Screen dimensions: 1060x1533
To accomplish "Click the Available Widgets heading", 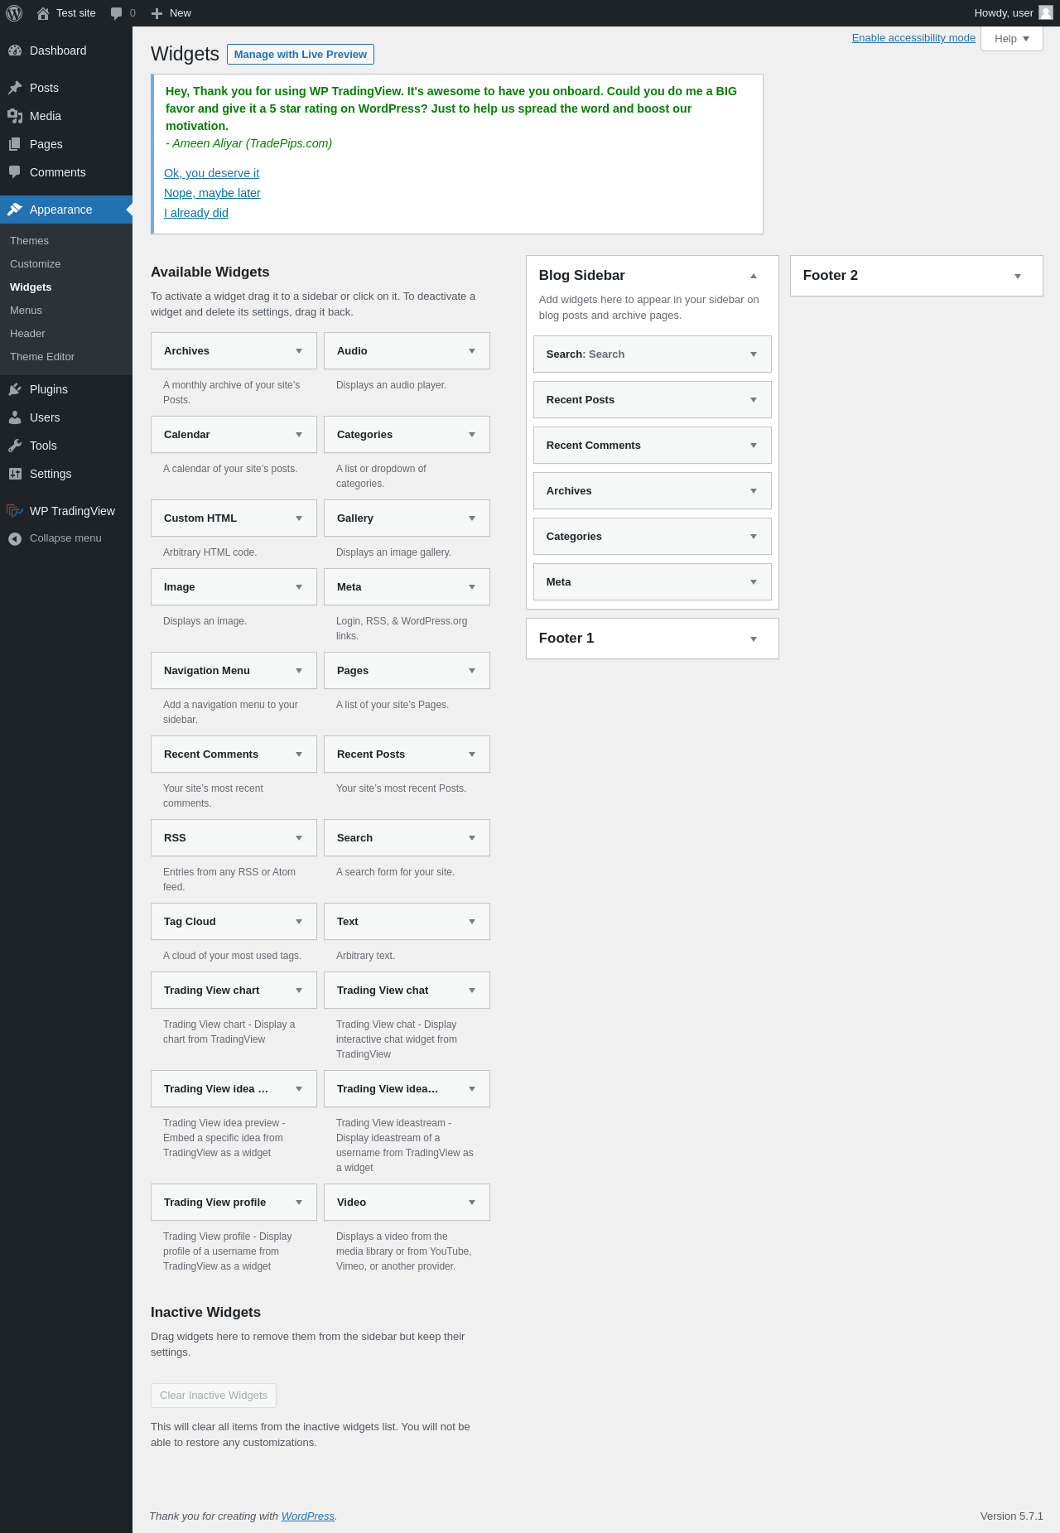I will point(210,272).
